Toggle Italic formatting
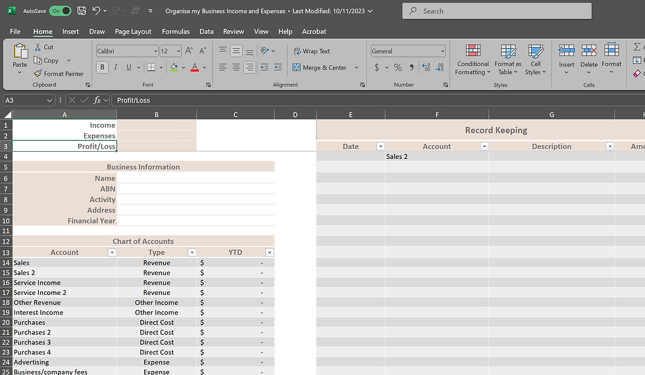The width and height of the screenshot is (645, 375). [x=116, y=67]
